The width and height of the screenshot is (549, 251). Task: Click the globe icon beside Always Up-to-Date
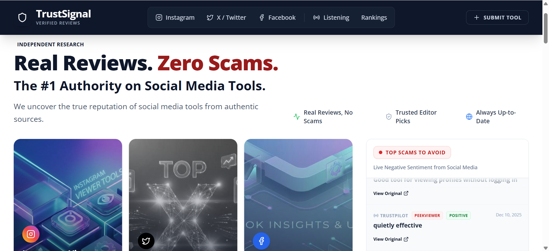pyautogui.click(x=469, y=117)
